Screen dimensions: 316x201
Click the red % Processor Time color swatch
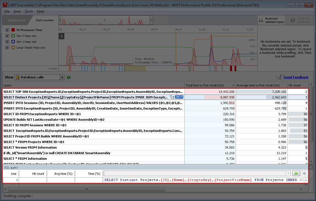[13, 30]
